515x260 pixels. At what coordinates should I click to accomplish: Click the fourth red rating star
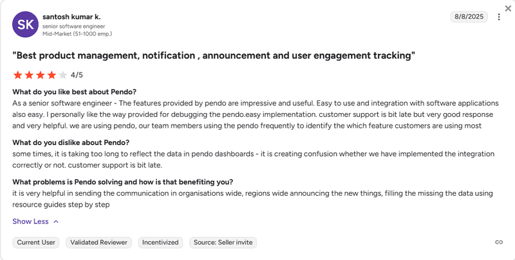point(51,74)
